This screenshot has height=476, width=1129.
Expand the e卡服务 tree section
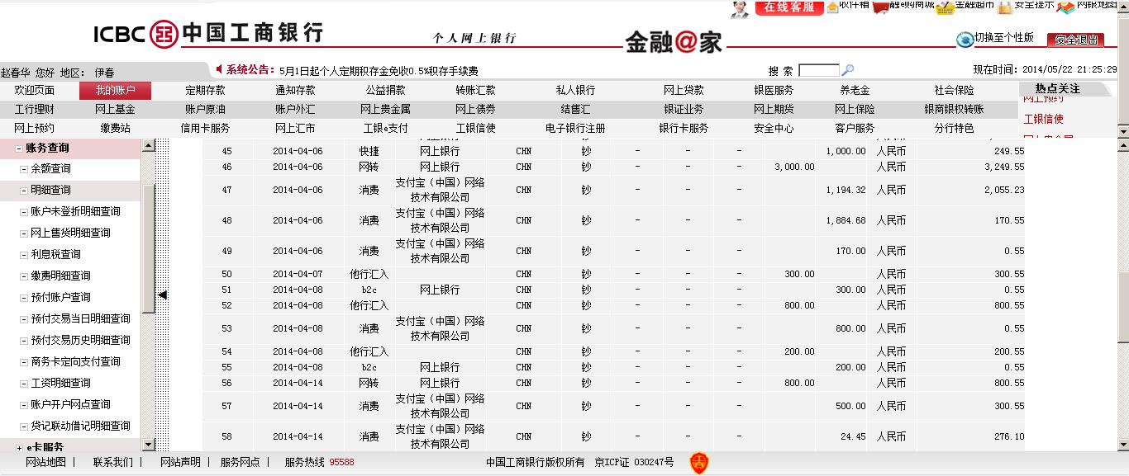pos(19,448)
